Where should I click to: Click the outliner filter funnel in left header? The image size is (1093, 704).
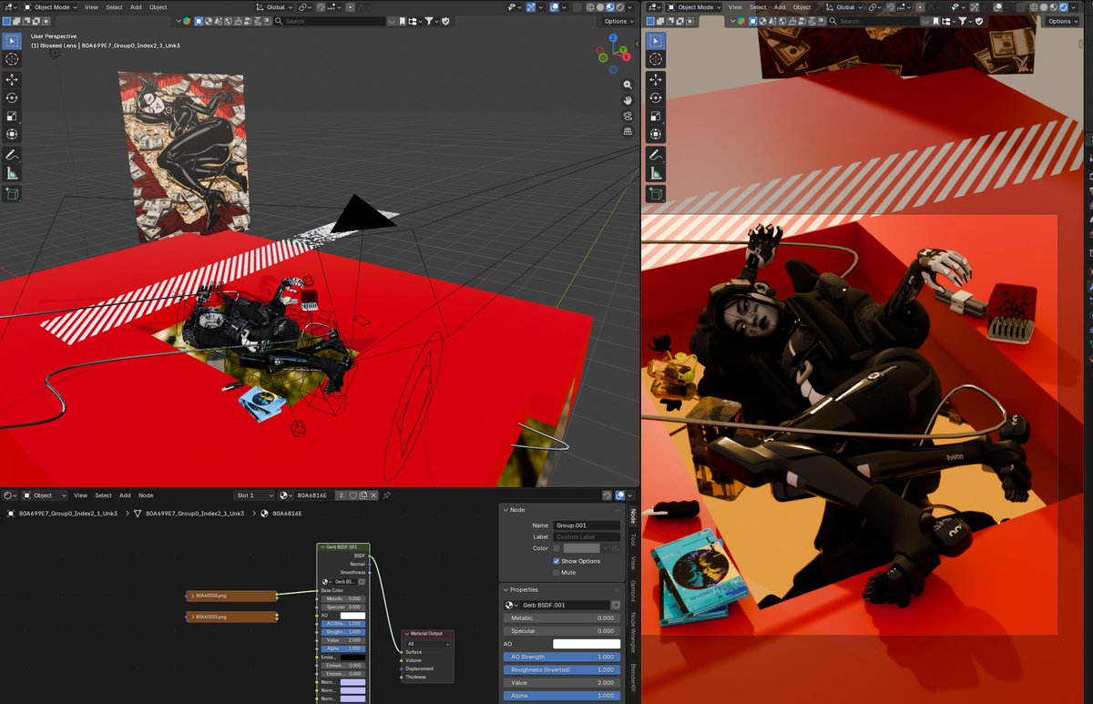coord(429,21)
